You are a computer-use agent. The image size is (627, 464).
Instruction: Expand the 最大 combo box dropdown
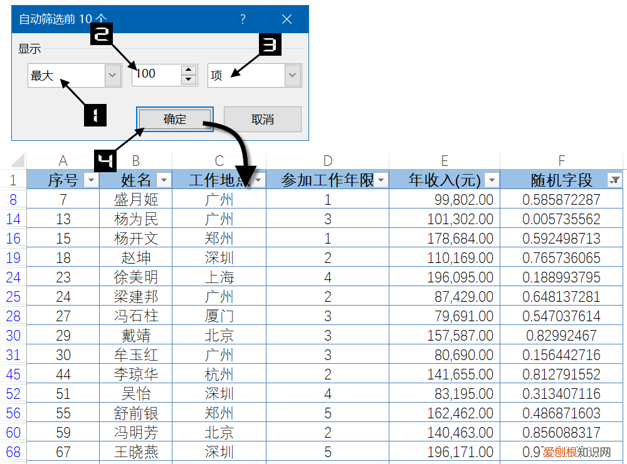click(112, 74)
